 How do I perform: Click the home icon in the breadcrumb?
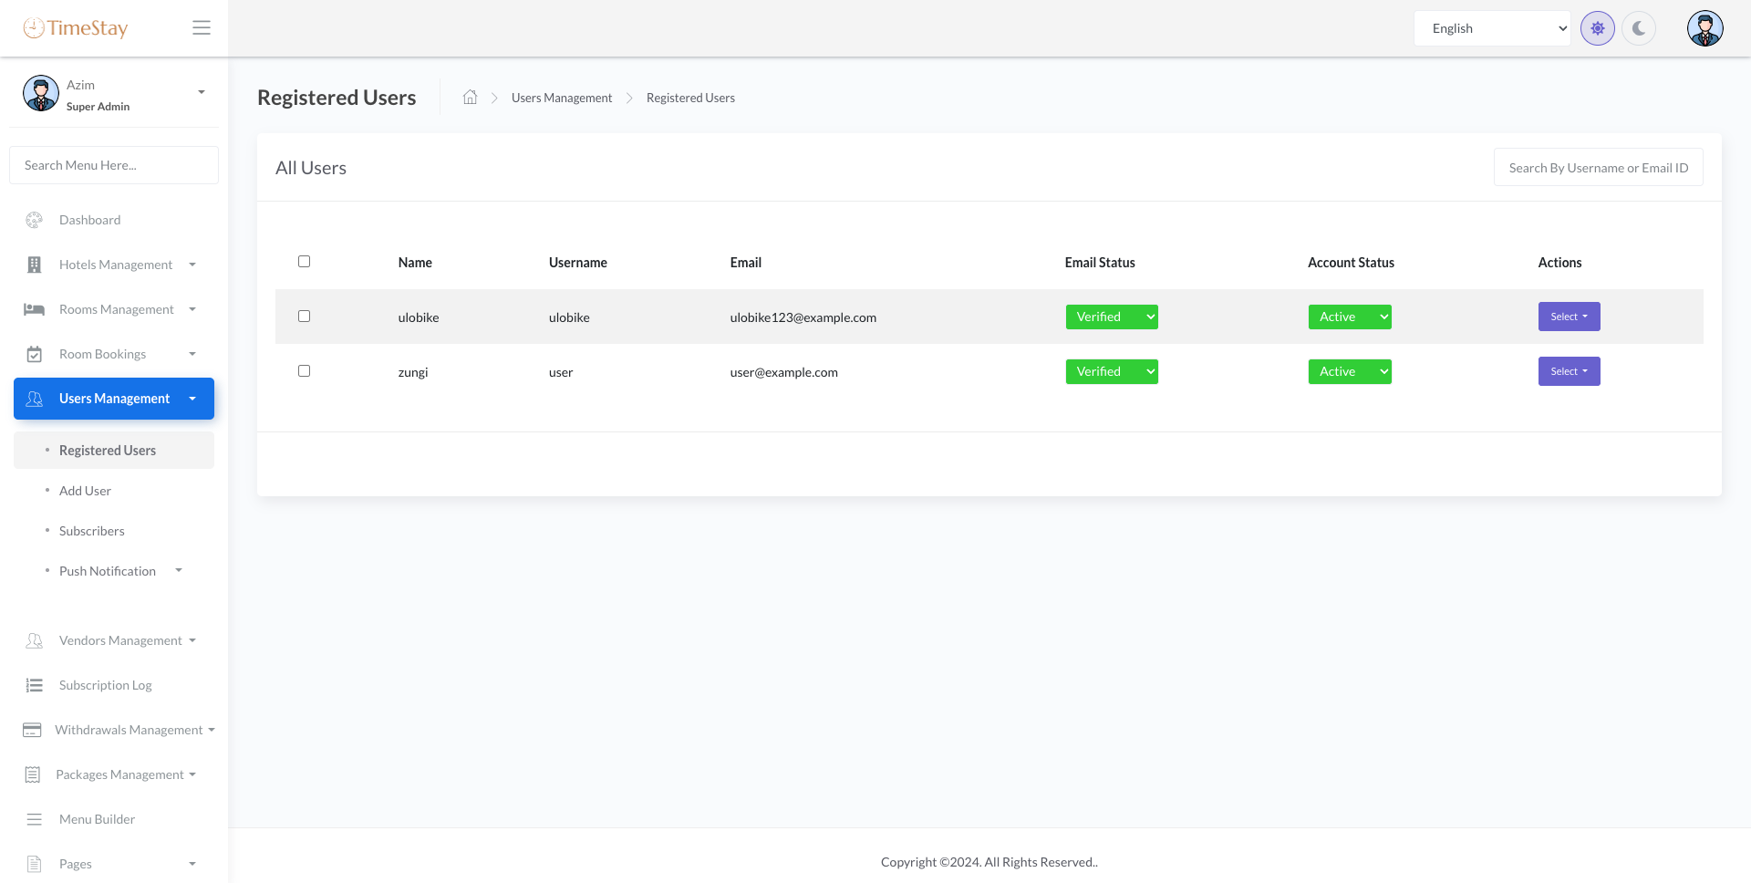pos(470,97)
